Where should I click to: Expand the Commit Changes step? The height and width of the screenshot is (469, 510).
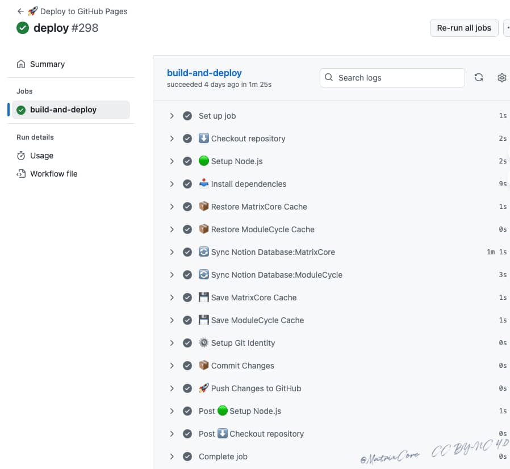172,366
